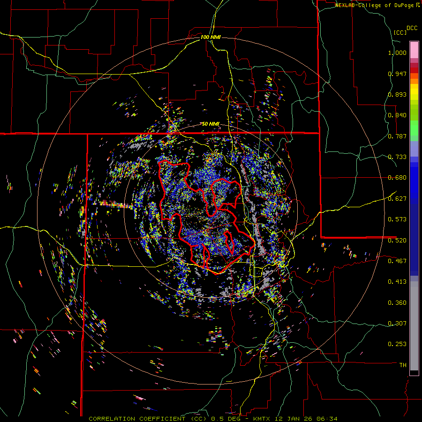Select the 1.000 legend value
The height and width of the screenshot is (422, 422).
397,53
